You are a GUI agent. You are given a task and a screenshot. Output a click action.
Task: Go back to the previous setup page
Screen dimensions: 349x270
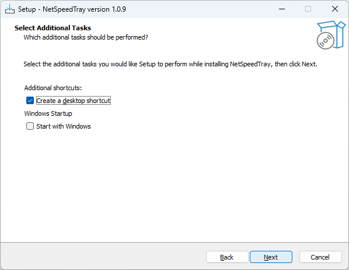coord(227,257)
